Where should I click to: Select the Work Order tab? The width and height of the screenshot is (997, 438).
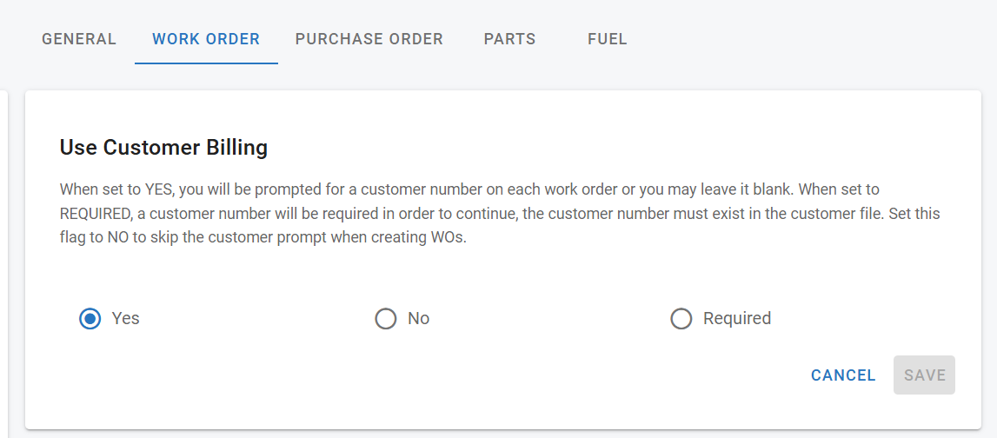206,39
